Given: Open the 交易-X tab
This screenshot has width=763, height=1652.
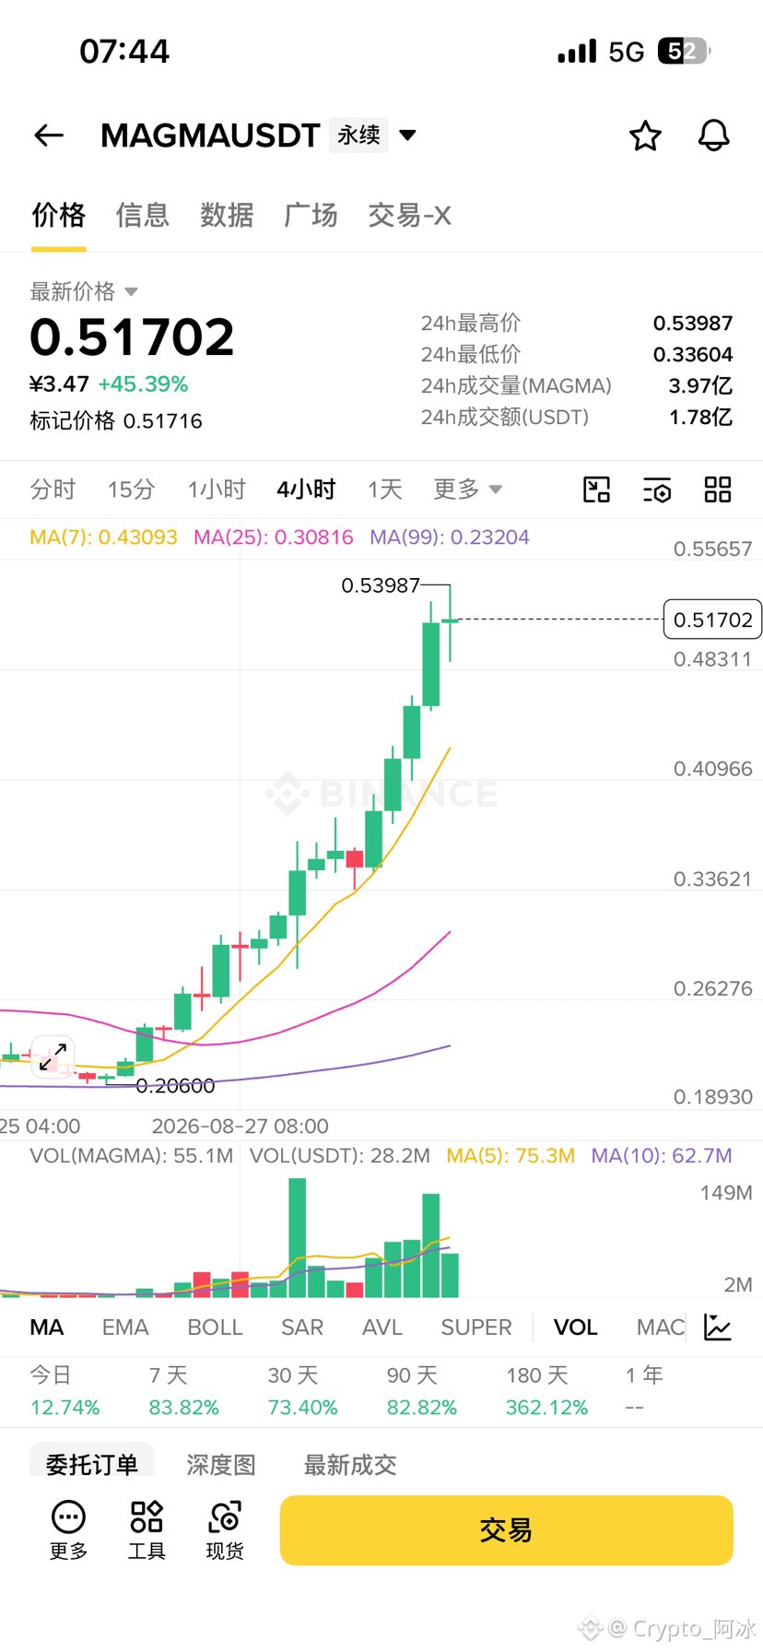Looking at the screenshot, I should pos(409,215).
